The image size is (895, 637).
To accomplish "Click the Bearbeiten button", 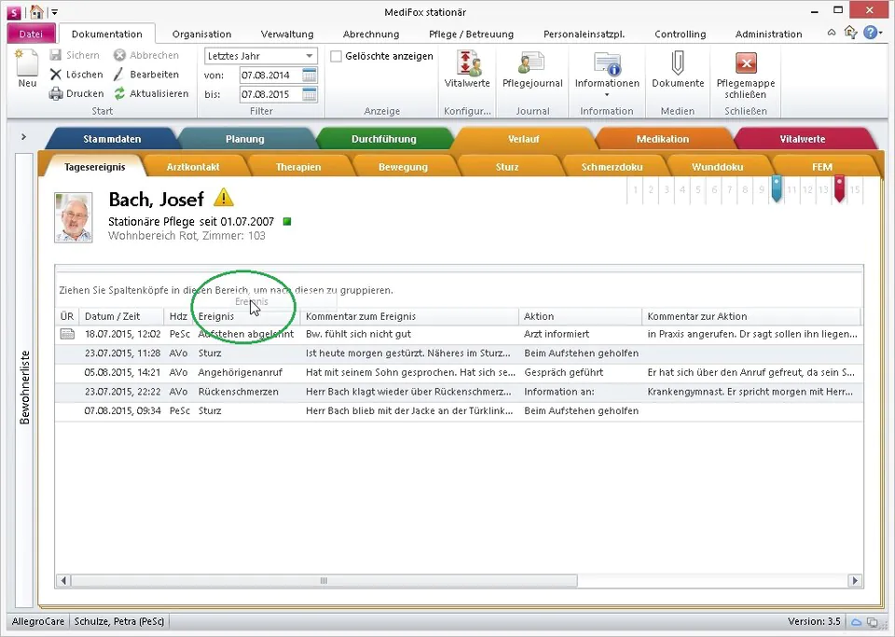I will [x=145, y=75].
